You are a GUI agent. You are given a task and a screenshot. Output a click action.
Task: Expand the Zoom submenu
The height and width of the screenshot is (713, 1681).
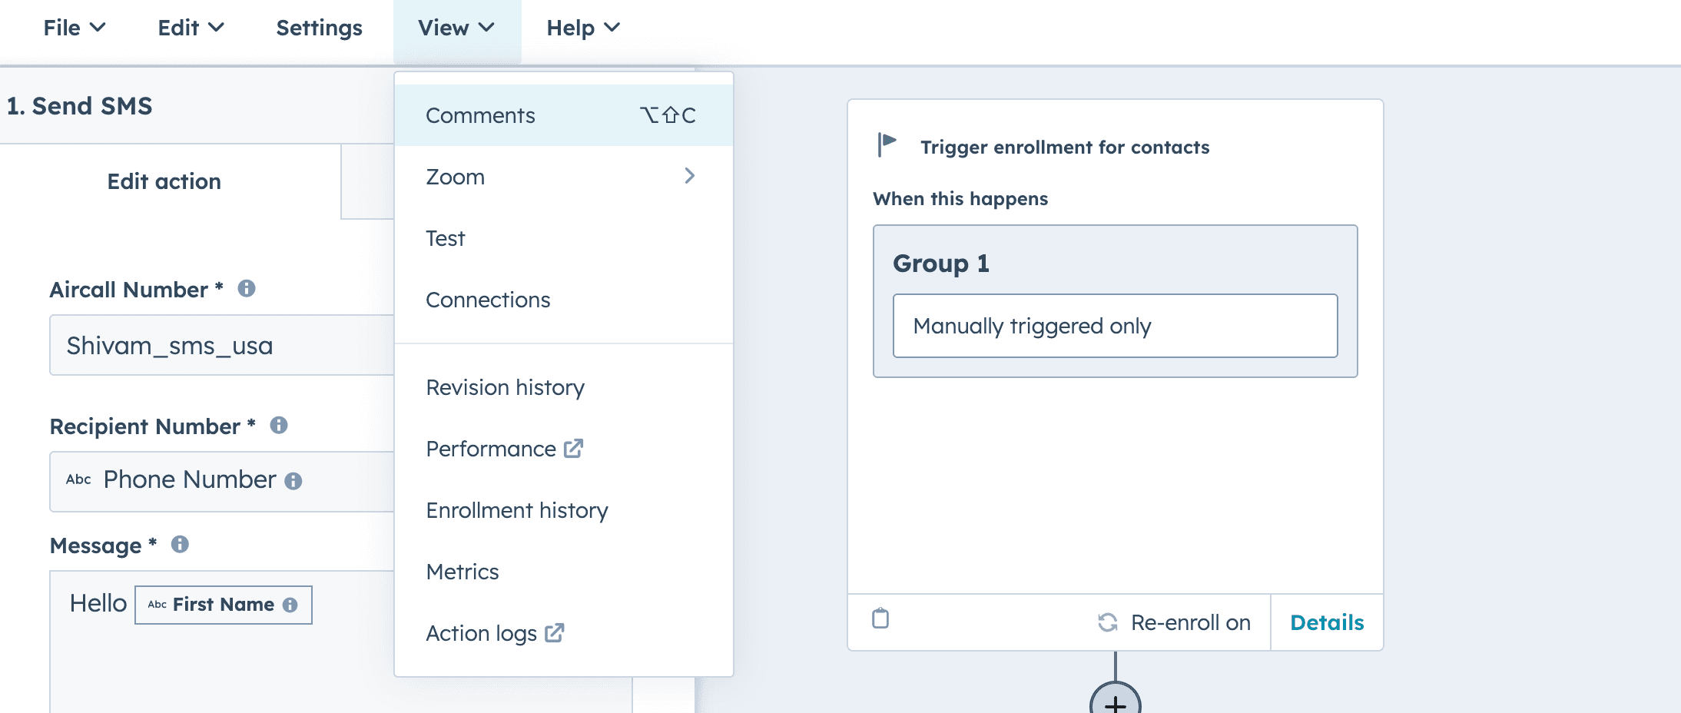(562, 177)
